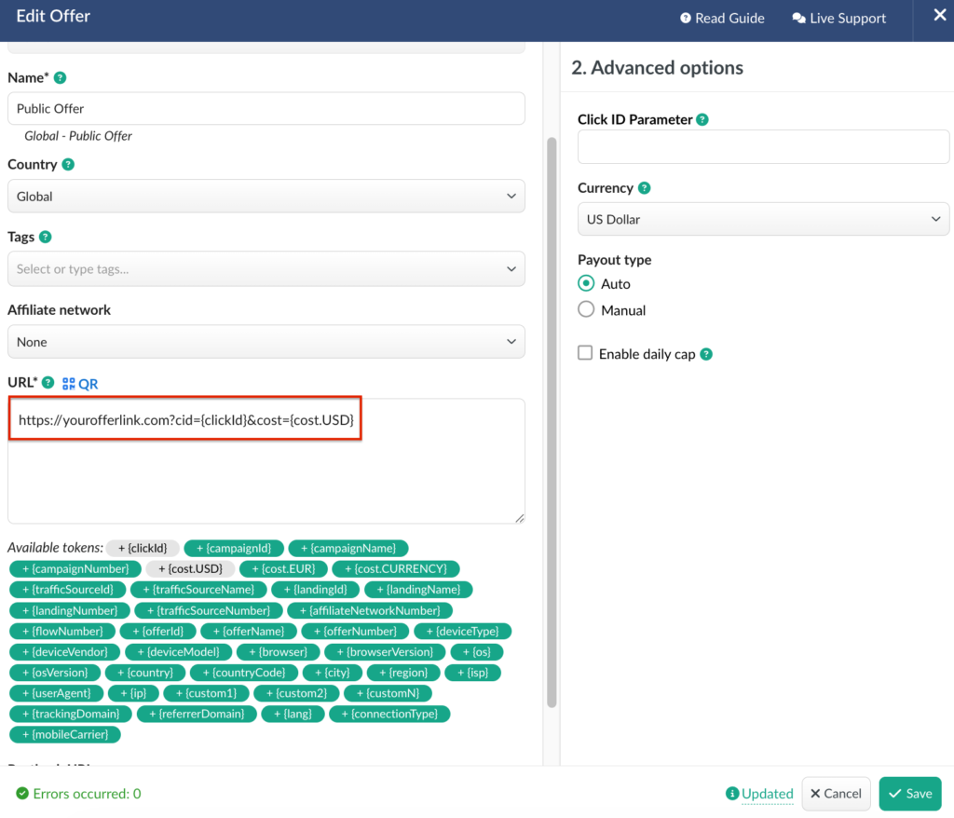The height and width of the screenshot is (818, 954).
Task: Click help icon beside Click ID Parameter
Action: click(x=702, y=120)
